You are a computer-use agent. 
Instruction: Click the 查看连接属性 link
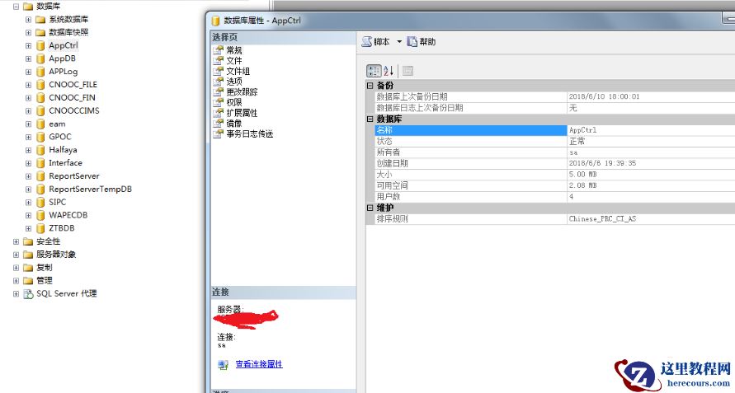[259, 364]
